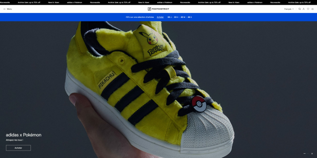Go to the FootDistrict logo homepage
The image size is (317, 158).
tap(158, 9)
